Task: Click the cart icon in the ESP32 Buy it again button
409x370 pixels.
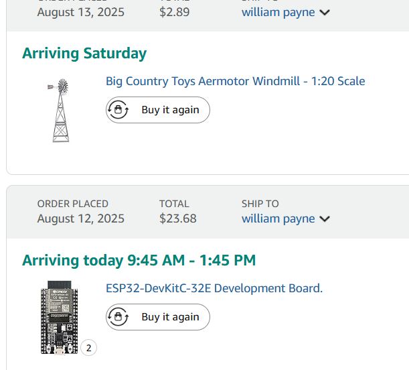Action: click(x=118, y=317)
